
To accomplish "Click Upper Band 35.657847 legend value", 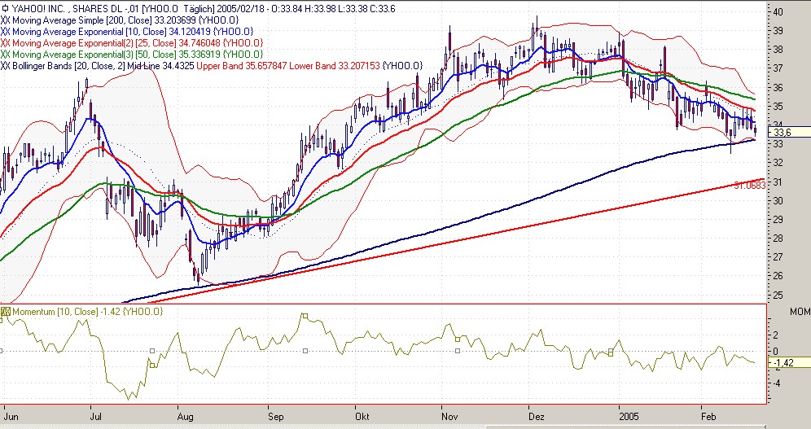I will [242, 66].
